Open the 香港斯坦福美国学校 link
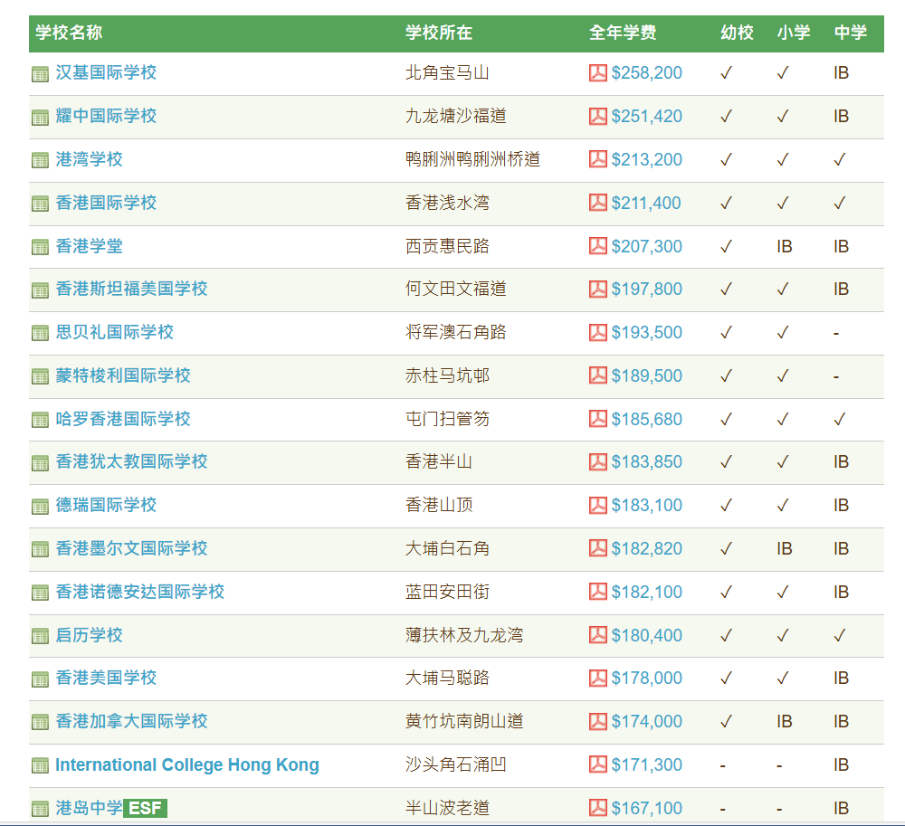 click(x=131, y=289)
